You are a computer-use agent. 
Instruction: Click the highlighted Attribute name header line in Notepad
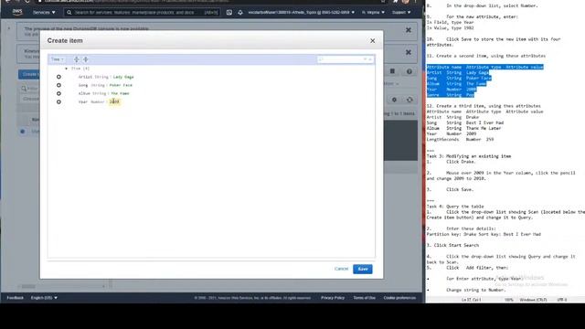(x=485, y=67)
